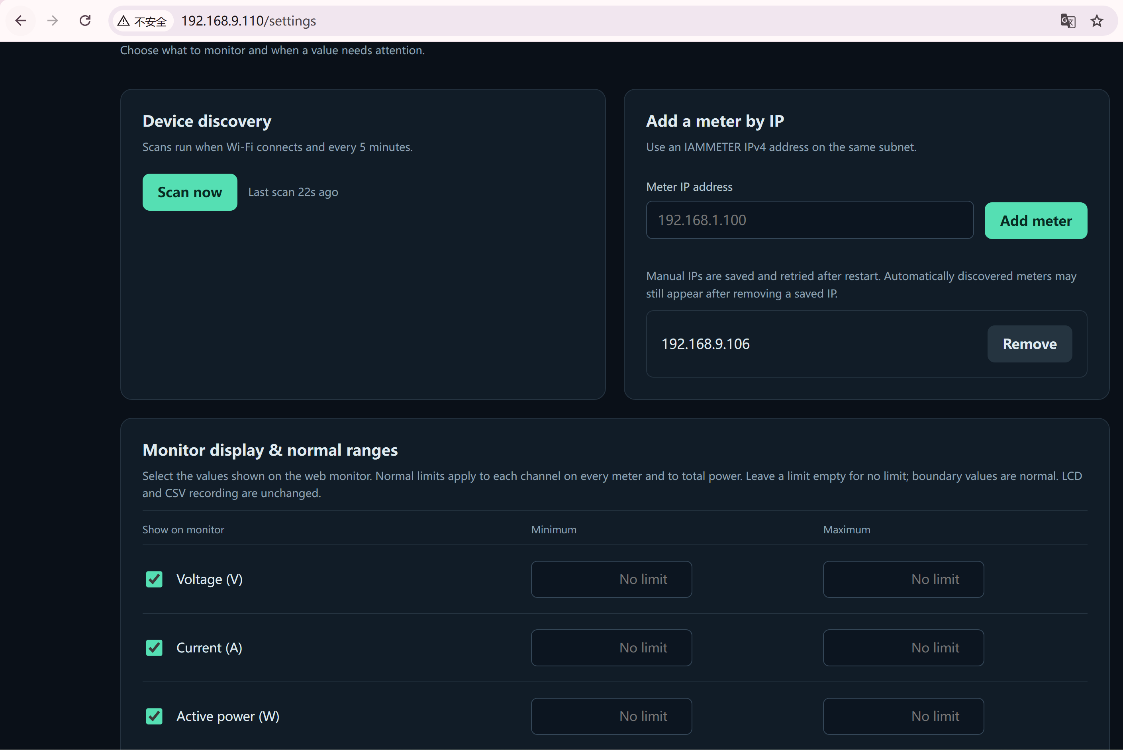Select the saved IP text 192.168.9.106
1123x750 pixels.
point(705,344)
